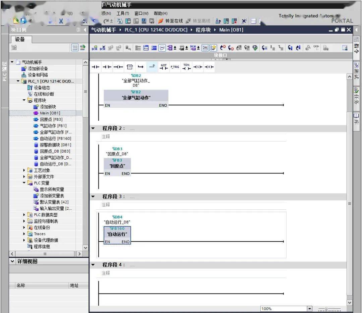Screen dimensions: 362x313
Task: Insert the set coil instruction
Action: tap(198, 67)
